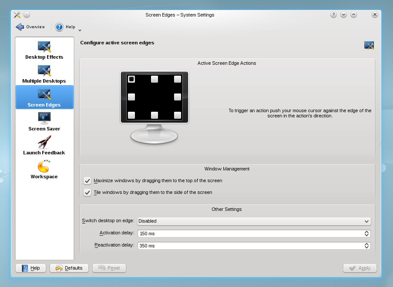Toggle maximize windows by dragging to top
Screen dimensions: 393x287
click(x=87, y=180)
